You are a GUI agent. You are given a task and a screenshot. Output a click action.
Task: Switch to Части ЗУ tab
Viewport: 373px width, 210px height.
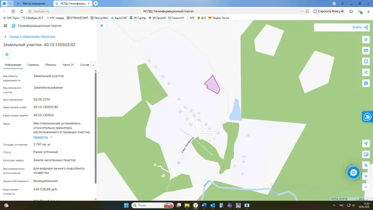68,65
